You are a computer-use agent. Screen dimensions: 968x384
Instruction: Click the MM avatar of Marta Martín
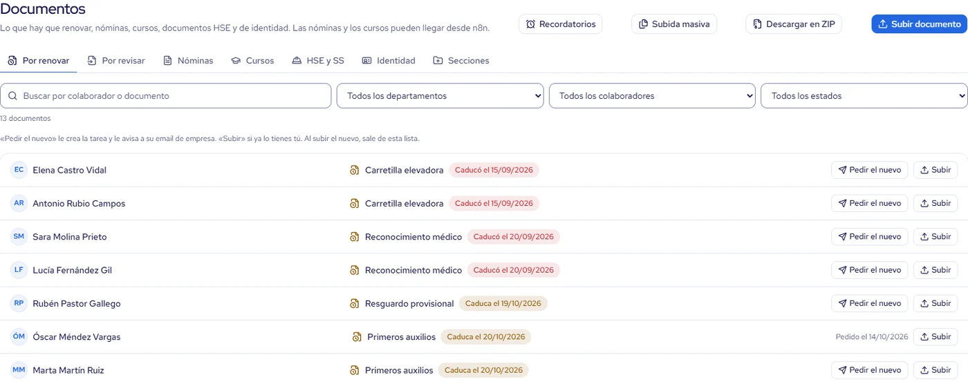19,370
